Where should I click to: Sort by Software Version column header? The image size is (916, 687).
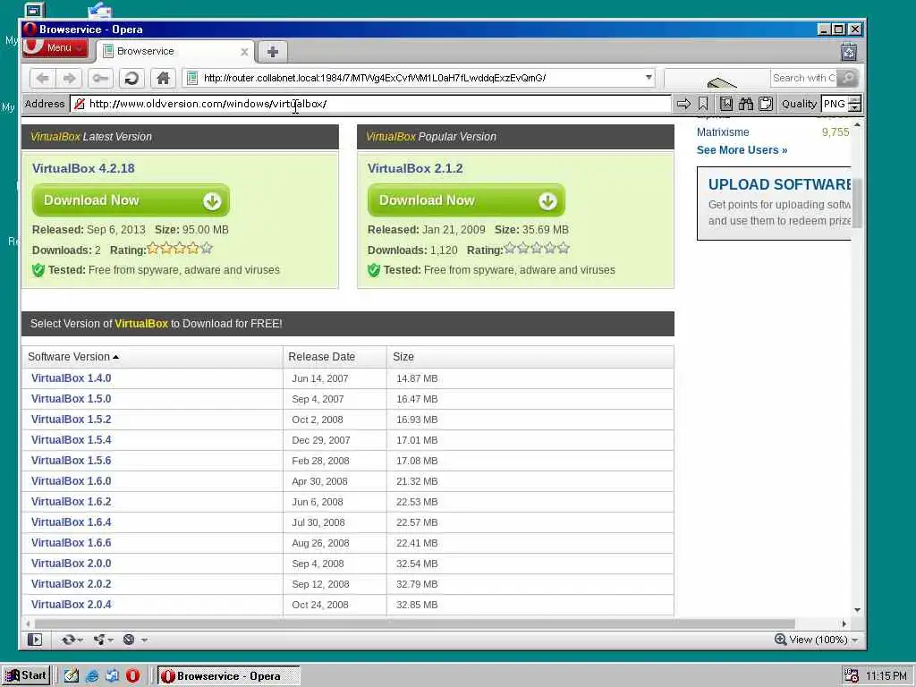73,357
